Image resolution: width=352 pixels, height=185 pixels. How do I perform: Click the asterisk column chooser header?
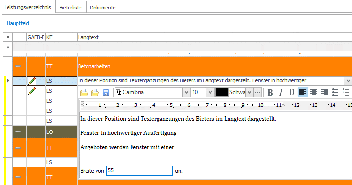click(x=8, y=37)
